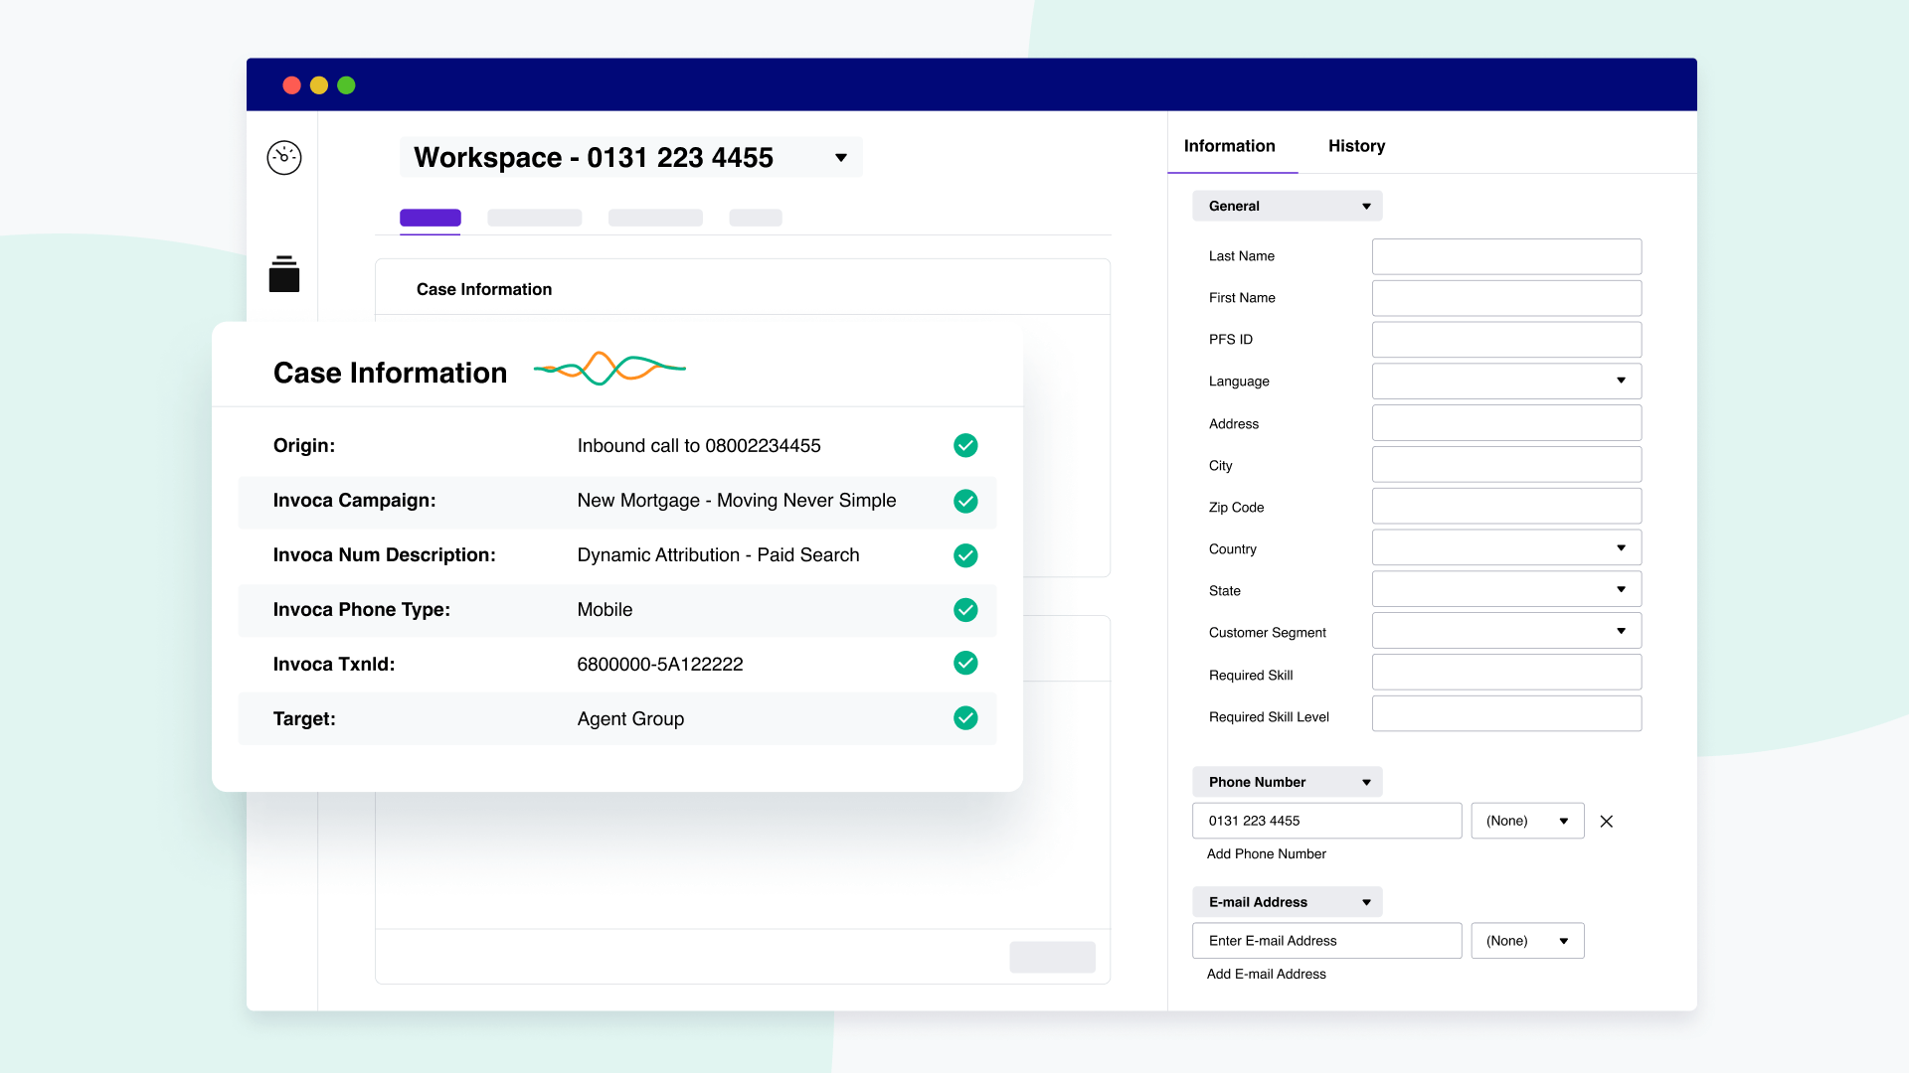Viewport: 1909px width, 1073px height.
Task: Switch to the History tab
Action: [x=1356, y=146]
